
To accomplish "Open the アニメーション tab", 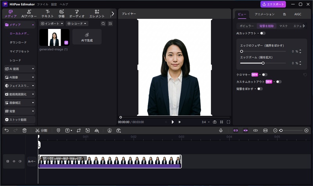I will (264, 14).
